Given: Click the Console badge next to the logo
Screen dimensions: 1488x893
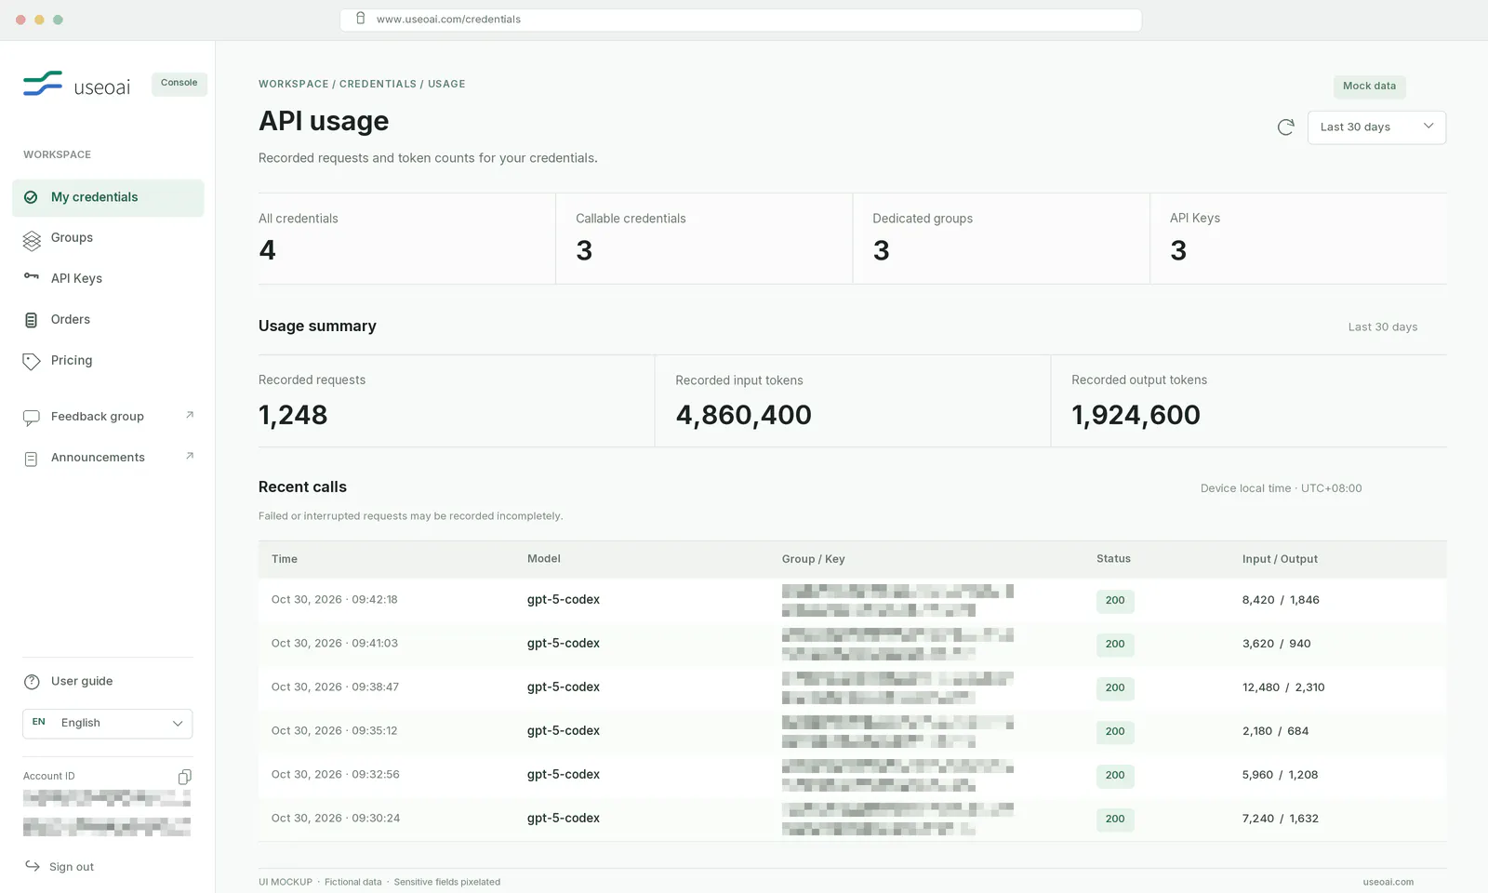Looking at the screenshot, I should [x=179, y=83].
